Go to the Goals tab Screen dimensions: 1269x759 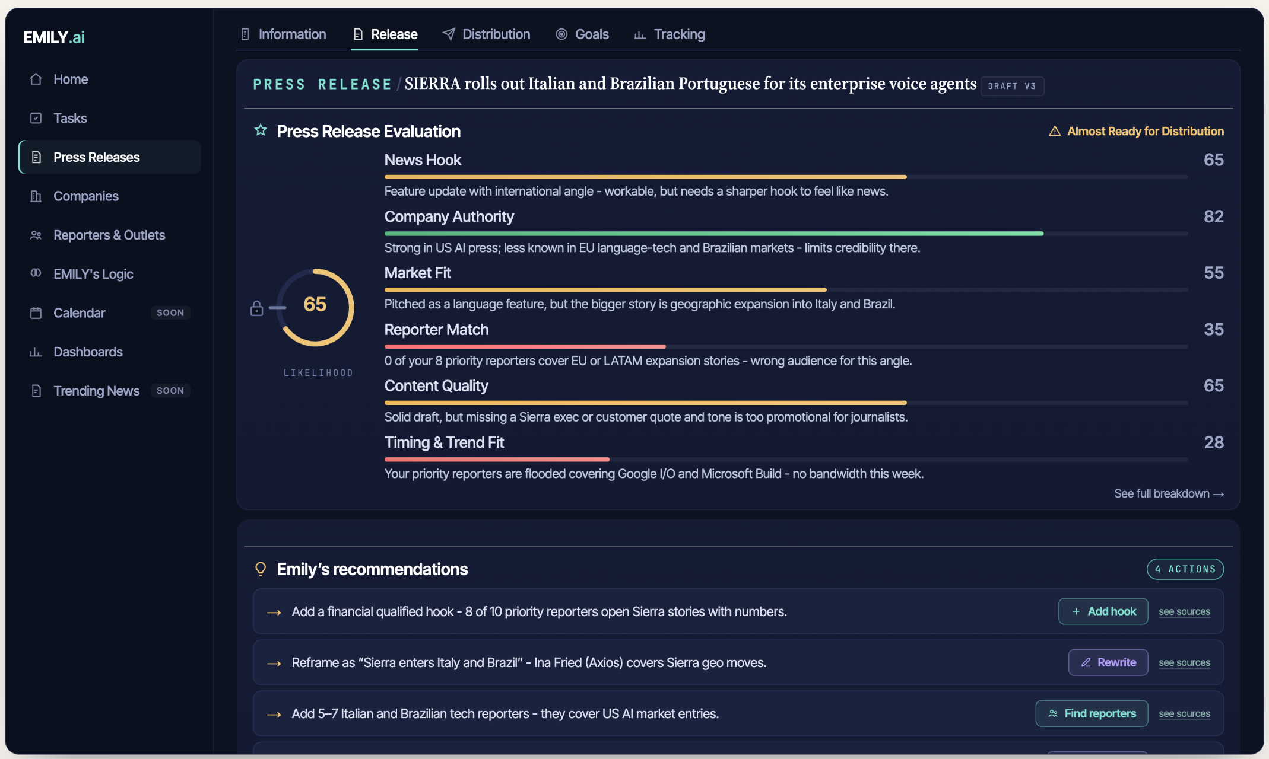pyautogui.click(x=582, y=34)
